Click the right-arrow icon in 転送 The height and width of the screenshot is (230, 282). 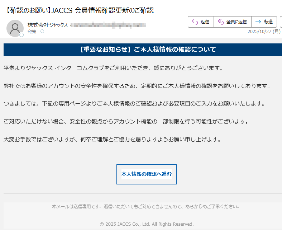tap(258, 22)
